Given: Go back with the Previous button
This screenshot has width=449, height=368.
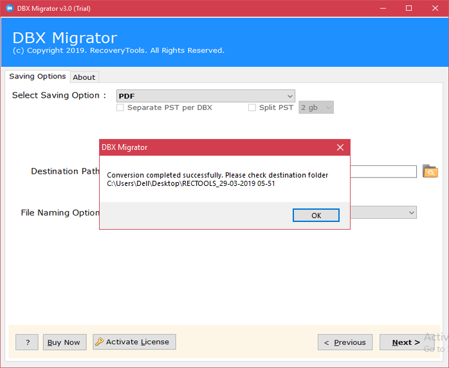Looking at the screenshot, I should coord(345,342).
